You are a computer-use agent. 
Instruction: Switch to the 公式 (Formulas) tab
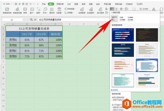[69, 4]
